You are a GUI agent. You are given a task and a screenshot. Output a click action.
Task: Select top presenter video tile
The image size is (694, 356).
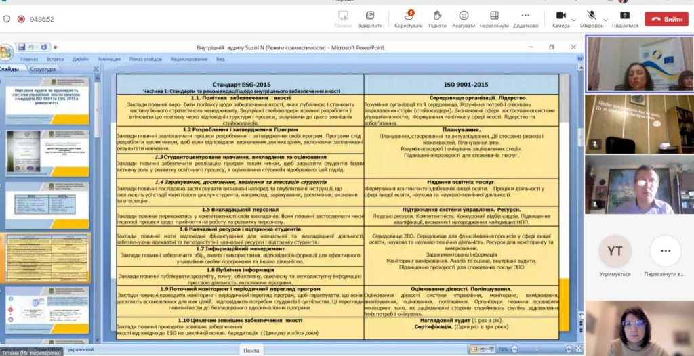tap(640, 64)
